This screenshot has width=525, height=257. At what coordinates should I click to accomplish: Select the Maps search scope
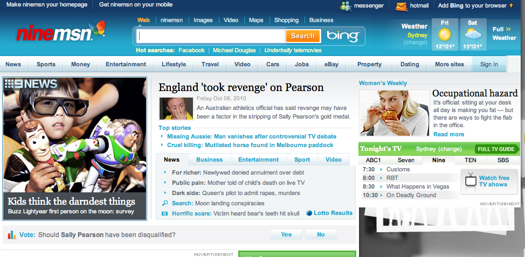[x=256, y=20]
